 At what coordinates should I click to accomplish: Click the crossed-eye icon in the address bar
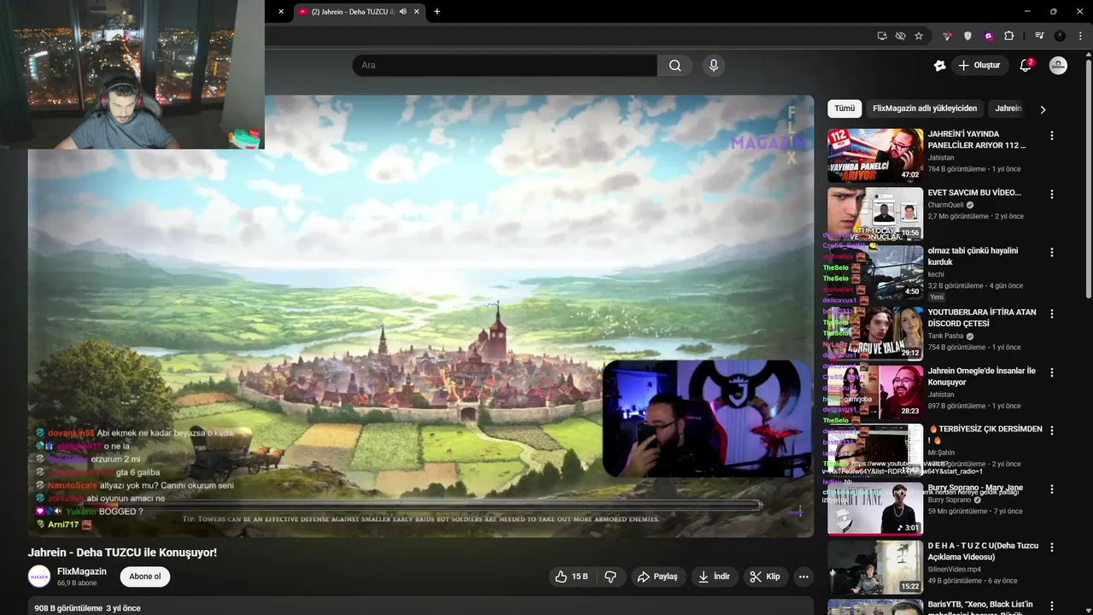[x=900, y=36]
